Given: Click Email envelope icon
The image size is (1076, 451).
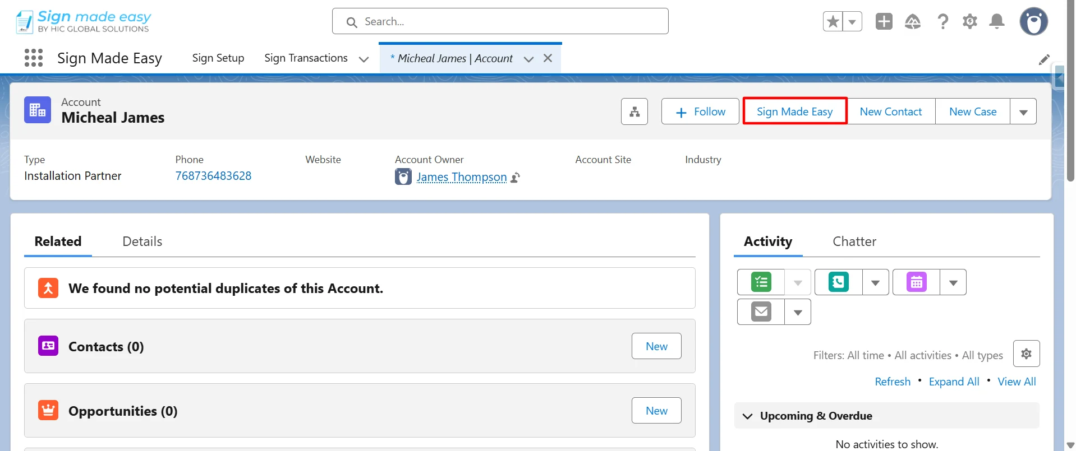Looking at the screenshot, I should [761, 311].
